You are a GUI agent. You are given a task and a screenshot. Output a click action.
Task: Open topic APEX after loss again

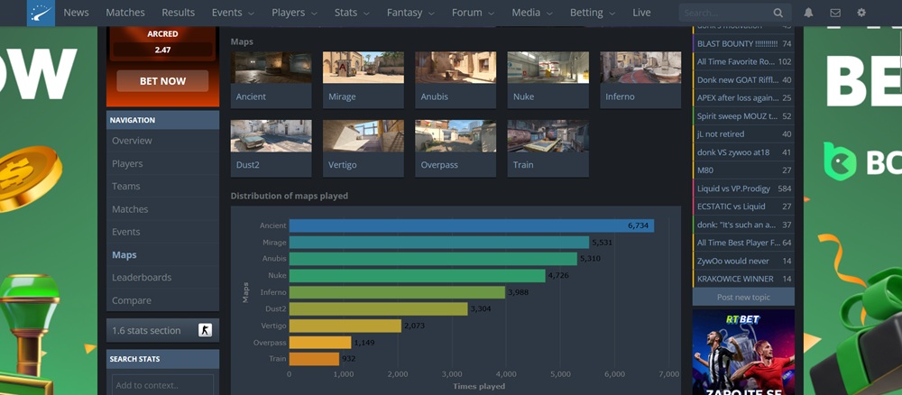[x=743, y=97]
